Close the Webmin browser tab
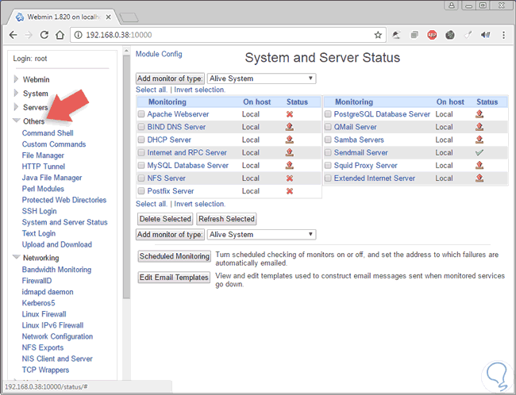 click(108, 17)
